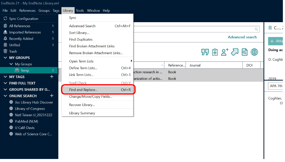The image size is (285, 162).
Task: Sort by the Journal column header
Action: pos(214,65)
